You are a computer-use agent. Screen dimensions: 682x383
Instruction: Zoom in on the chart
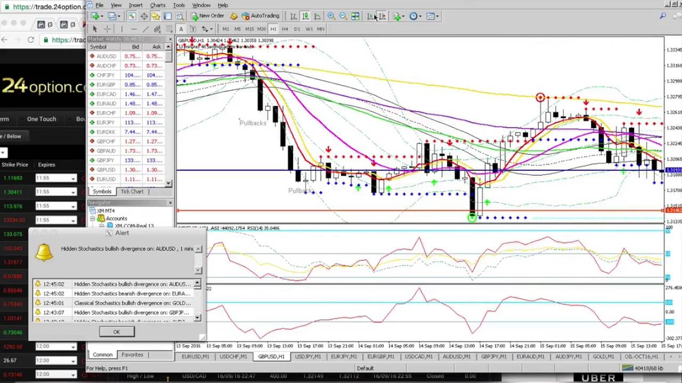click(331, 16)
